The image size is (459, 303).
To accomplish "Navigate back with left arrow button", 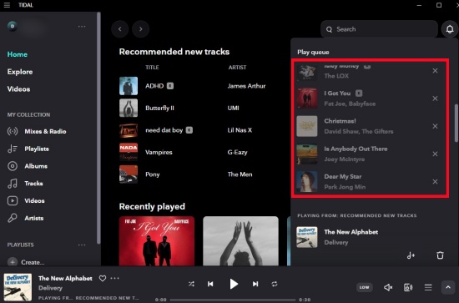I will (x=119, y=29).
